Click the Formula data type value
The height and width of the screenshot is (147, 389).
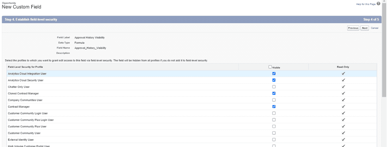tap(79, 43)
